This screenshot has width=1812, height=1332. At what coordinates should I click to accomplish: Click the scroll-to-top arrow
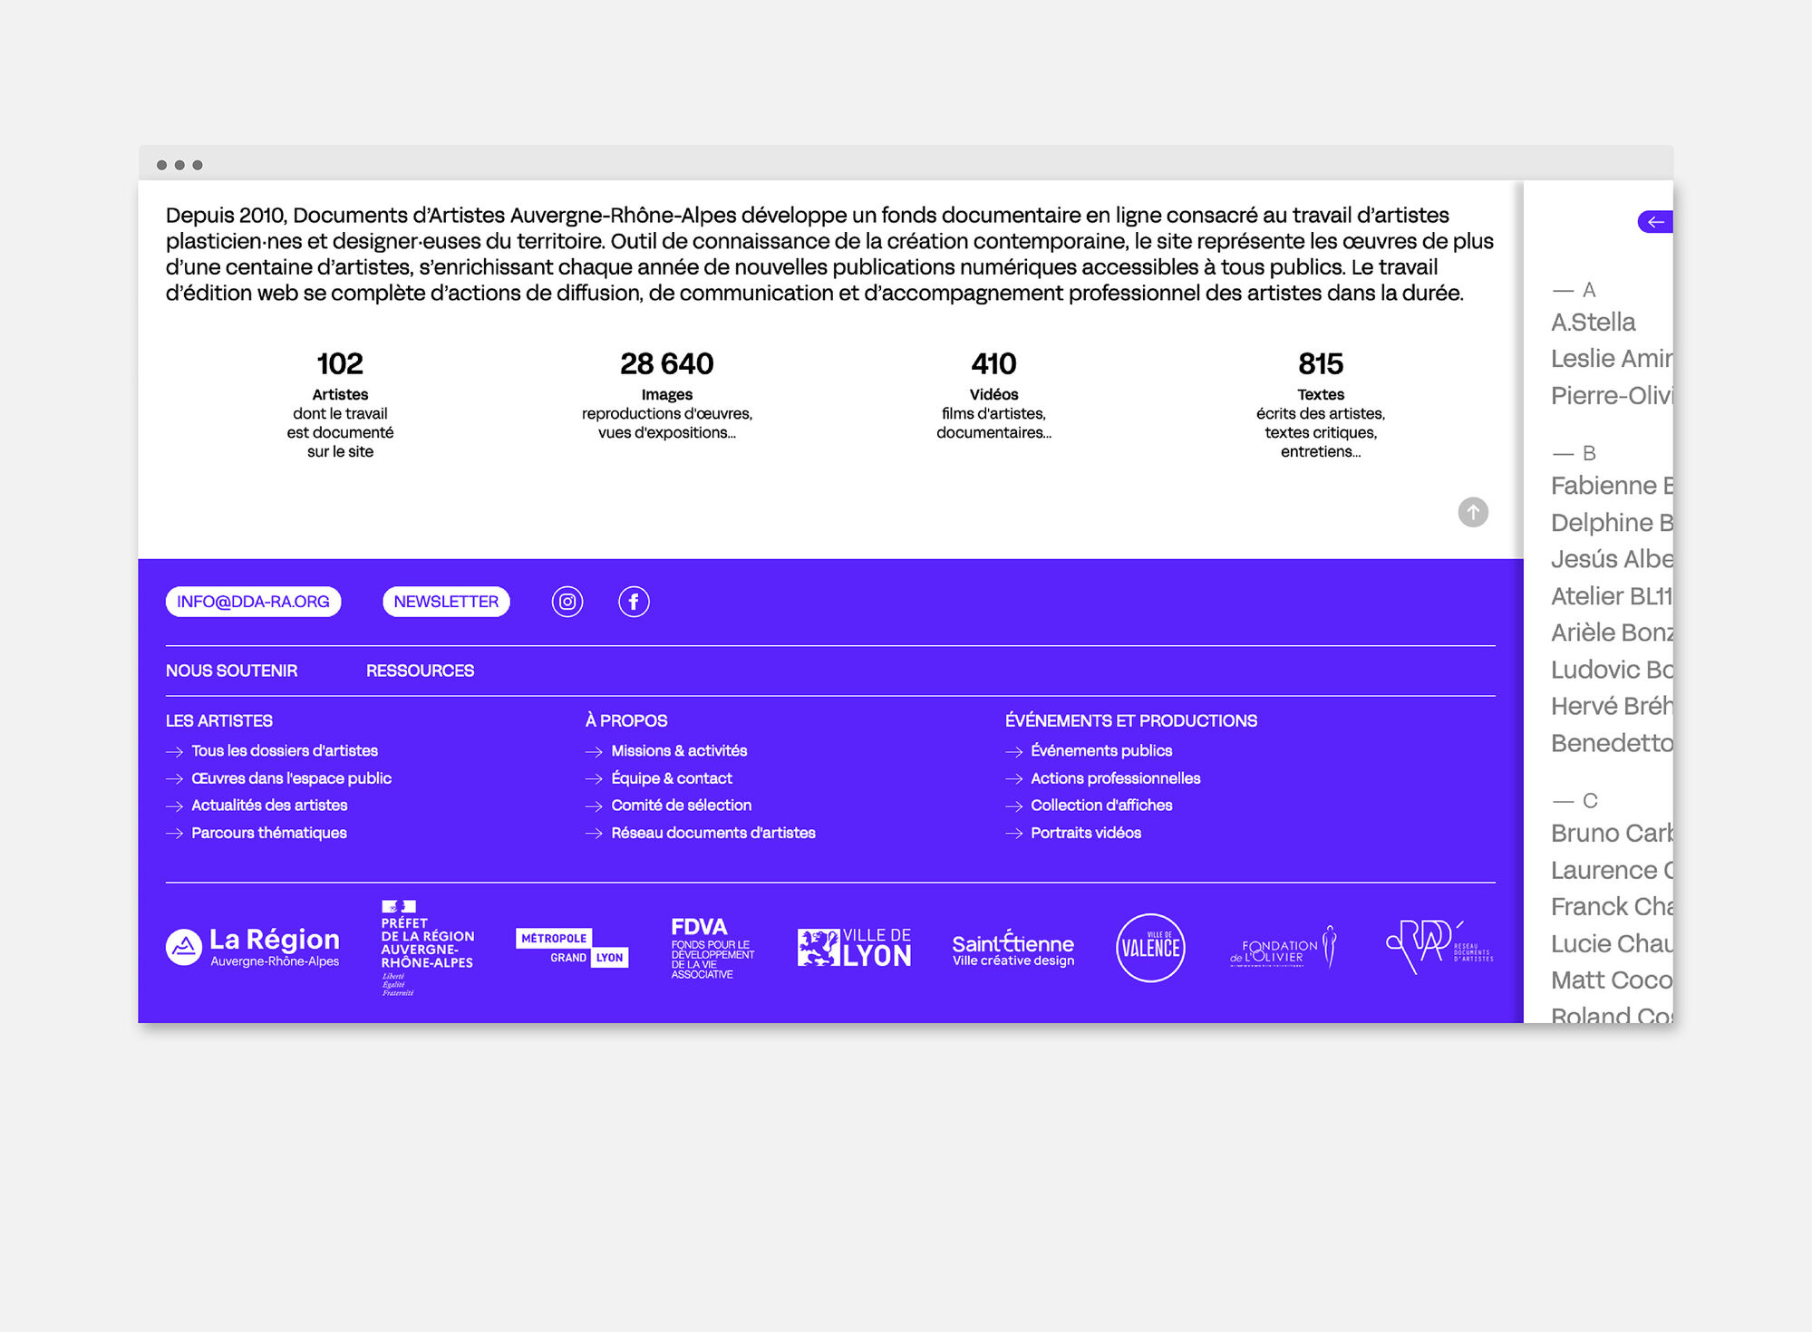coord(1473,512)
